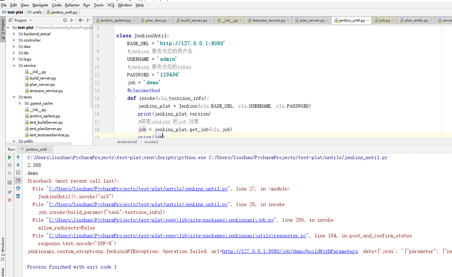Close the jenkins_until Run tab

pos(50,150)
